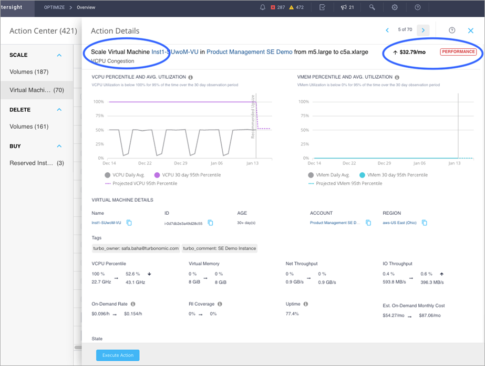Image resolution: width=485 pixels, height=366 pixels.
Task: Click the PERFORMANCE badge
Action: click(x=458, y=51)
